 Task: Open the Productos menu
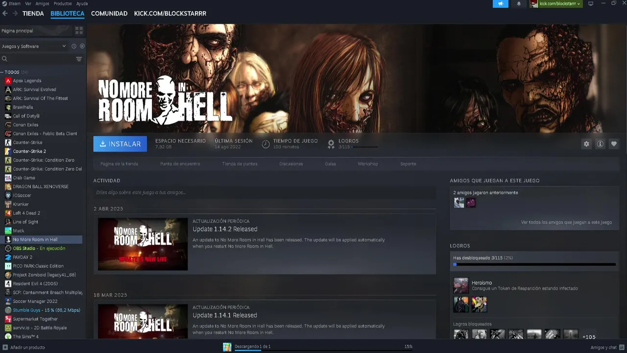(x=63, y=3)
